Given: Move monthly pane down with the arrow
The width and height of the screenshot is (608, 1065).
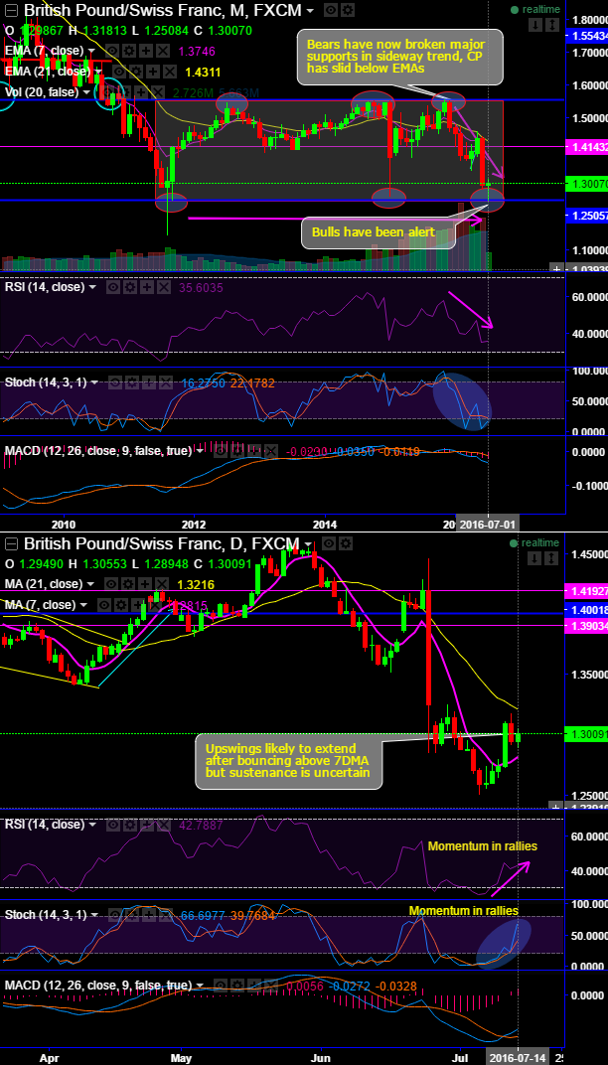Looking at the screenshot, I should click(x=535, y=25).
